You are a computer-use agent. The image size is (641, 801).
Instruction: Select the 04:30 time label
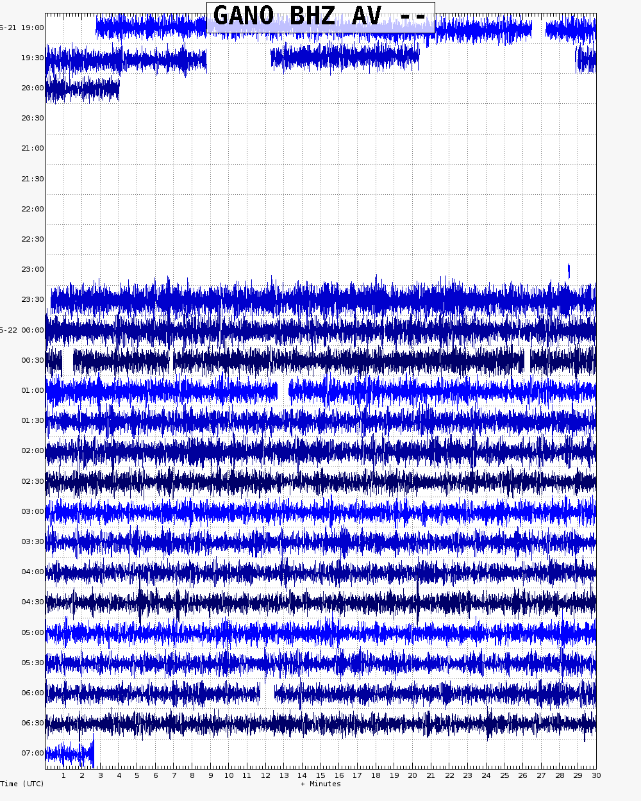(x=32, y=602)
